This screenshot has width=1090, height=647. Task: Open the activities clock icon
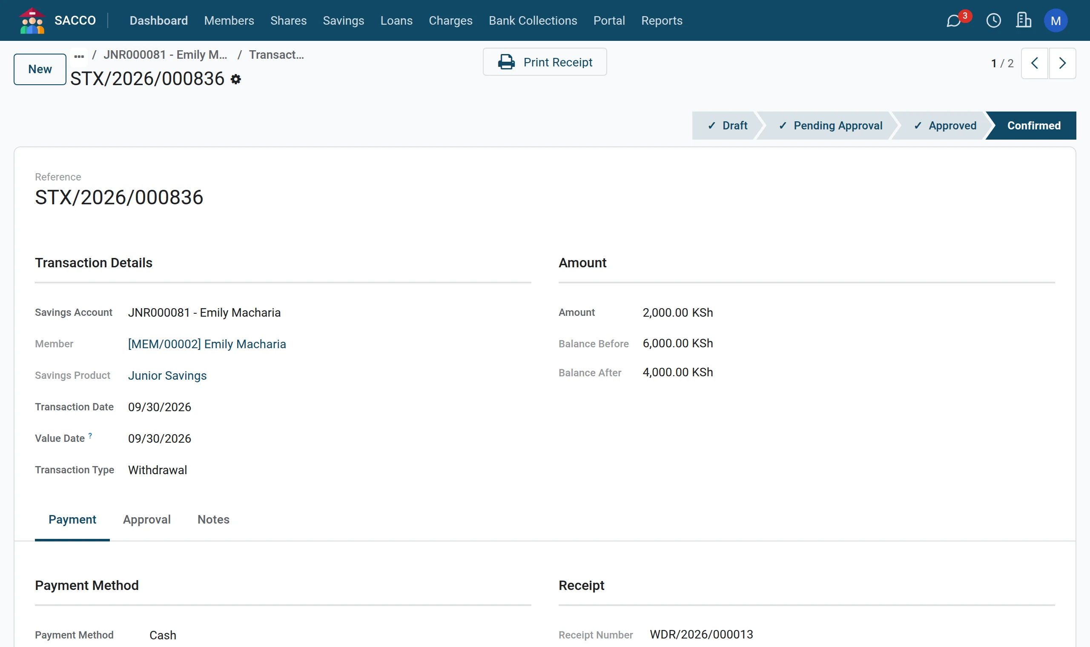click(993, 20)
